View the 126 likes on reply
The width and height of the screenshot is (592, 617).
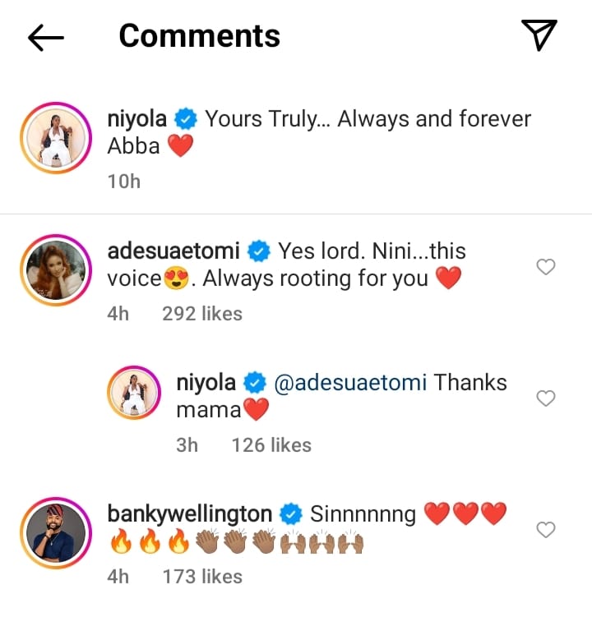[271, 444]
